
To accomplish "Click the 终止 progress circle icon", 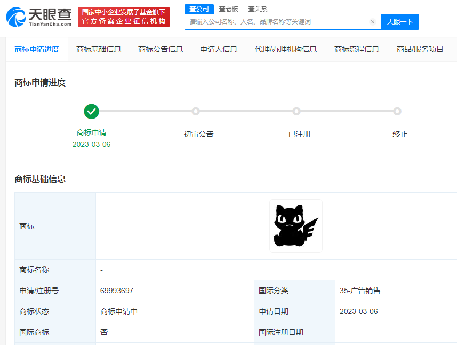I will pyautogui.click(x=397, y=111).
